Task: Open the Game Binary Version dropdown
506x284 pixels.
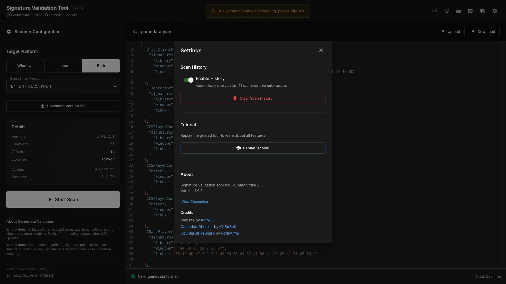Action: pyautogui.click(x=63, y=86)
